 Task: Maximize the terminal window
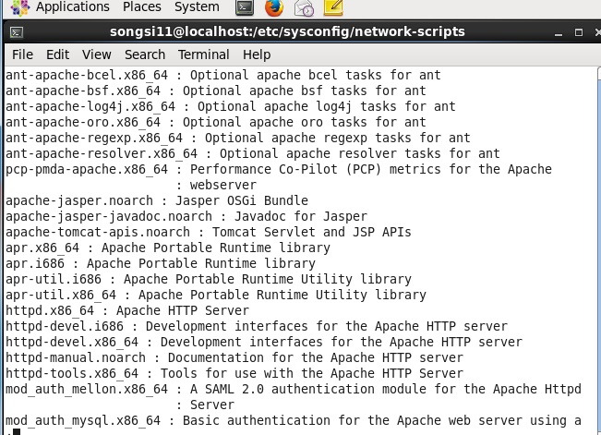pyautogui.click(x=579, y=32)
